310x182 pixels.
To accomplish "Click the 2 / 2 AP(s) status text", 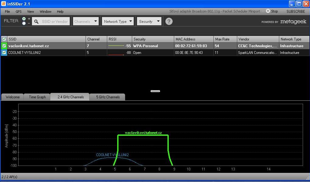I will click(x=9, y=177).
